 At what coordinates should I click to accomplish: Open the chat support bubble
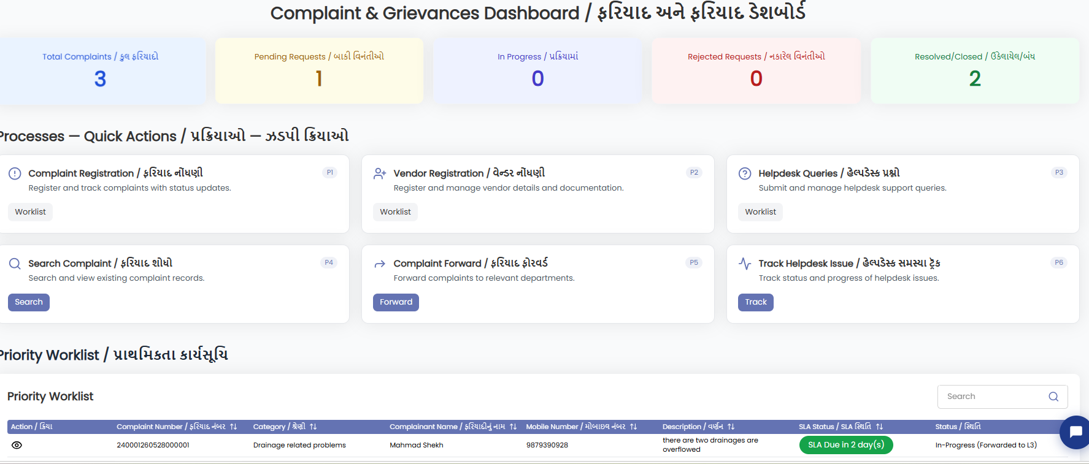(1075, 432)
